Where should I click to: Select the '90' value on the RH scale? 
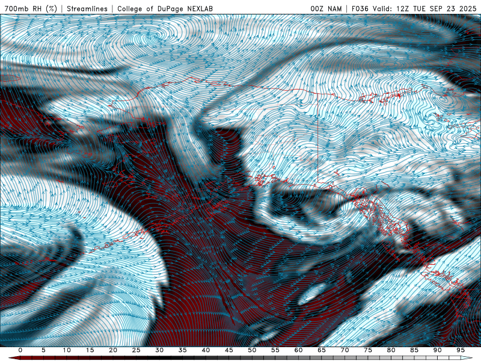(437, 350)
